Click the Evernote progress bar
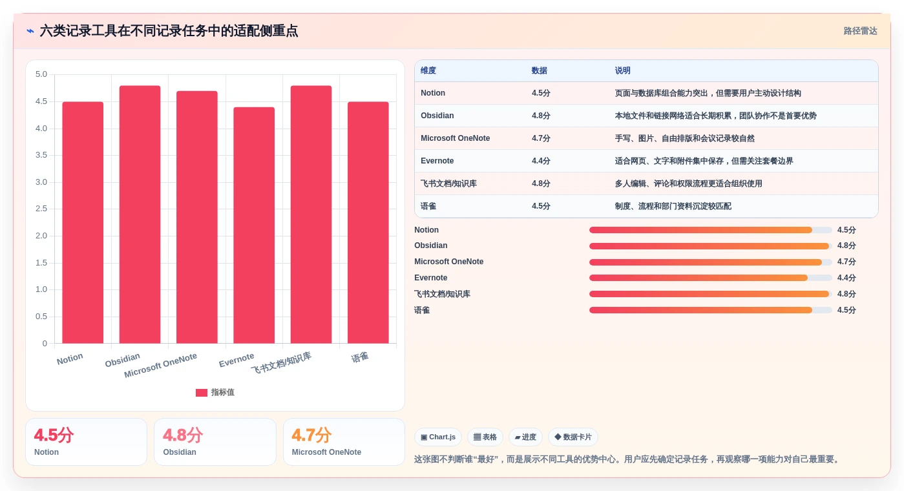 tap(711, 278)
